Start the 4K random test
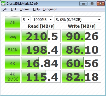The image size is (106, 96). coord(13,63)
